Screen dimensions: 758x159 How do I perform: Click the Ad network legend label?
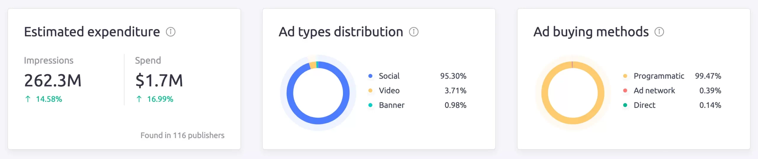pos(654,90)
